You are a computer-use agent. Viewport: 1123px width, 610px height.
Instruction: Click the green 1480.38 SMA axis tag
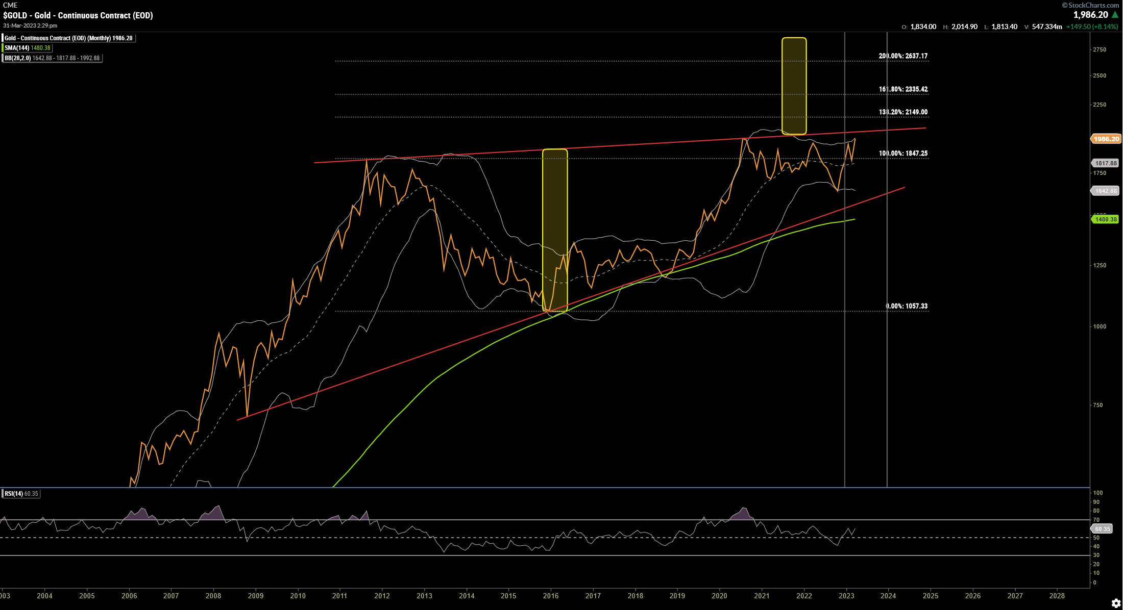pyautogui.click(x=1106, y=219)
